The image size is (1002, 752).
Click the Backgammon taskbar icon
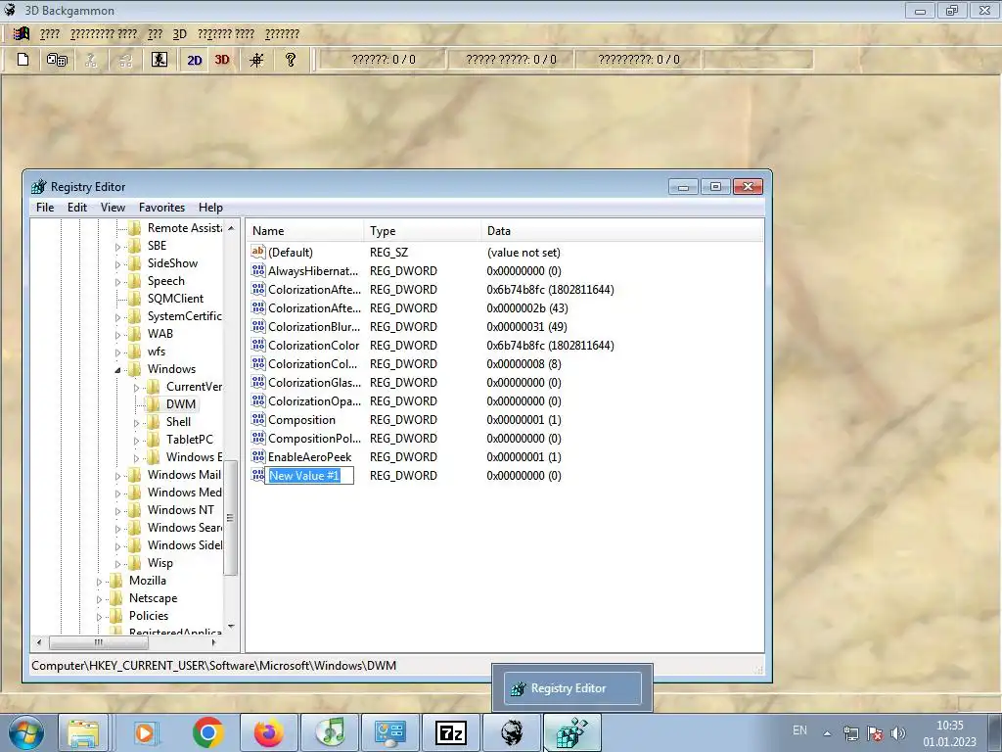pos(512,732)
